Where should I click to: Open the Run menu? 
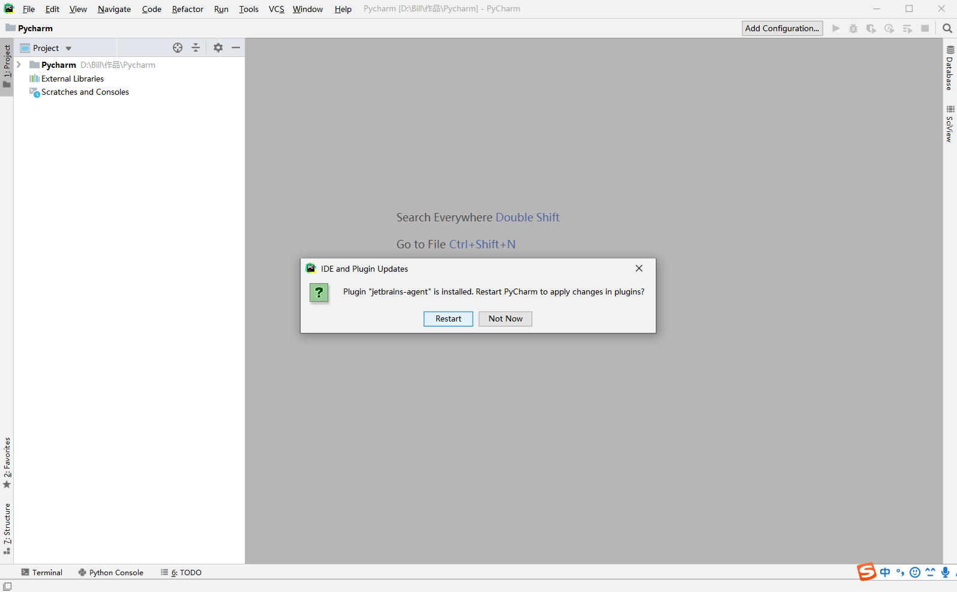(x=221, y=9)
